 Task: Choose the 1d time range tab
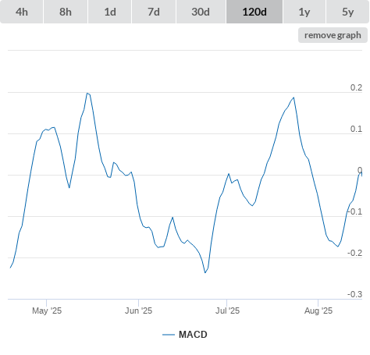tap(110, 12)
